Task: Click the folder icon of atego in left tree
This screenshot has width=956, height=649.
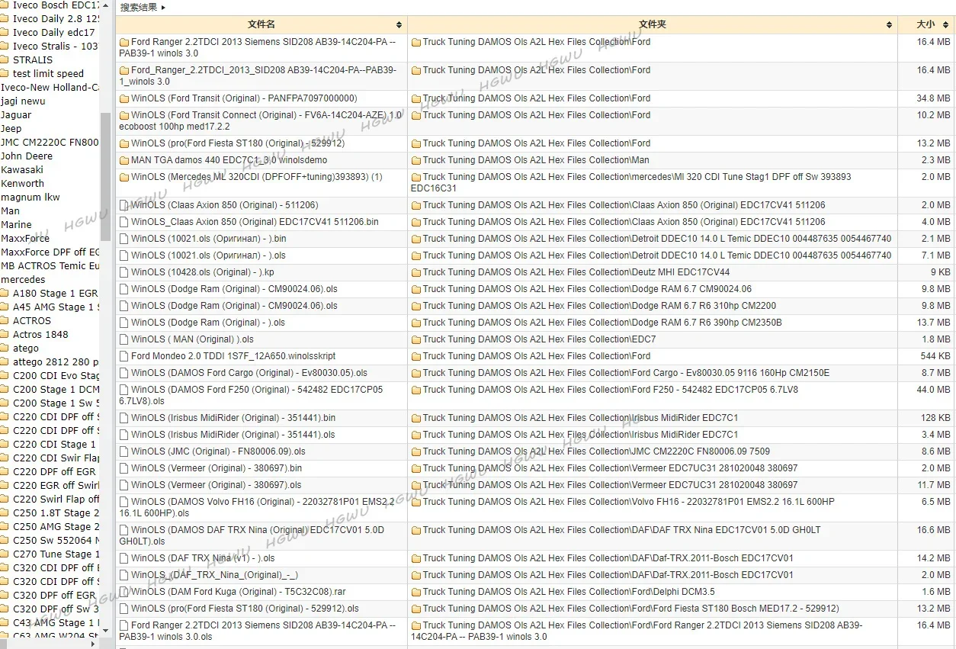Action: [x=5, y=348]
